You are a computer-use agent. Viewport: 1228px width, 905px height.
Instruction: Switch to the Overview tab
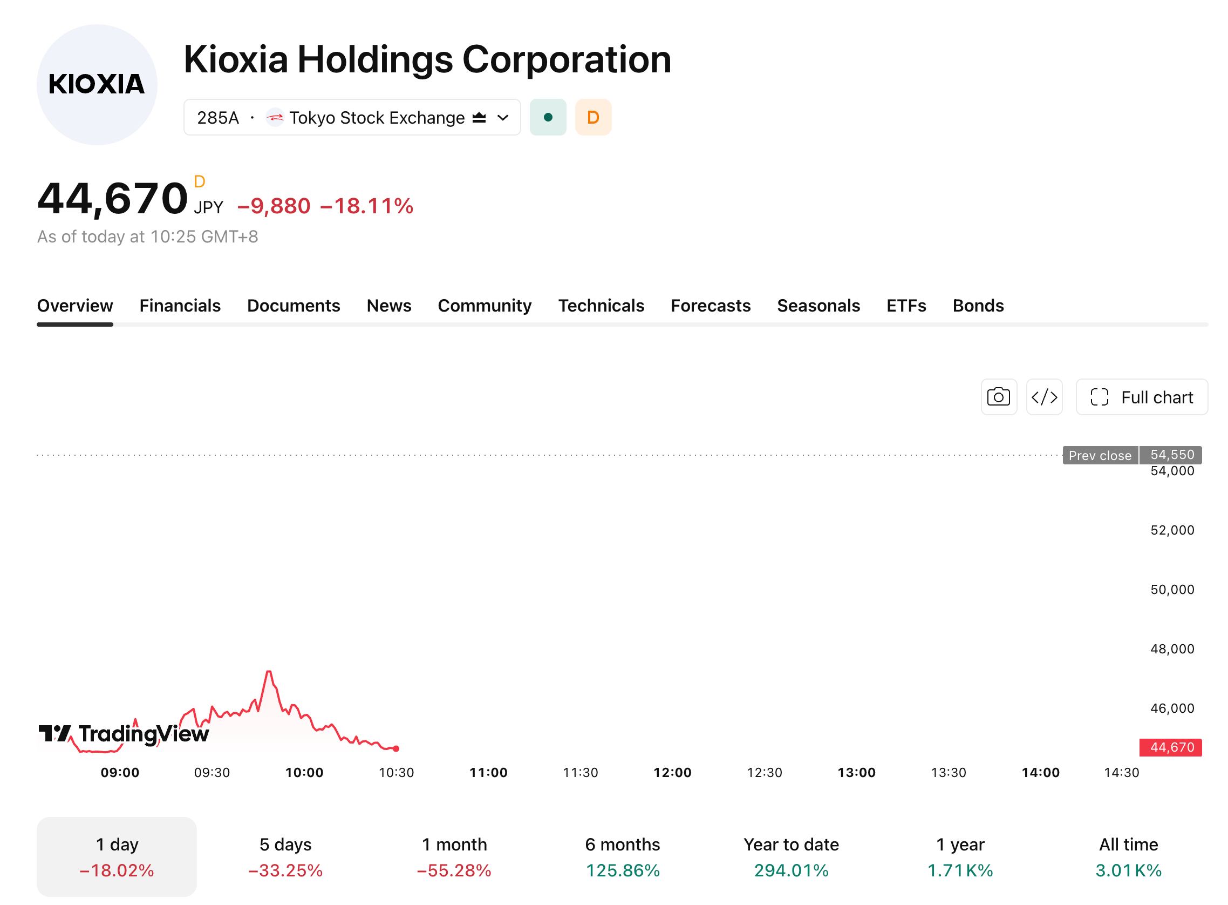pyautogui.click(x=75, y=306)
